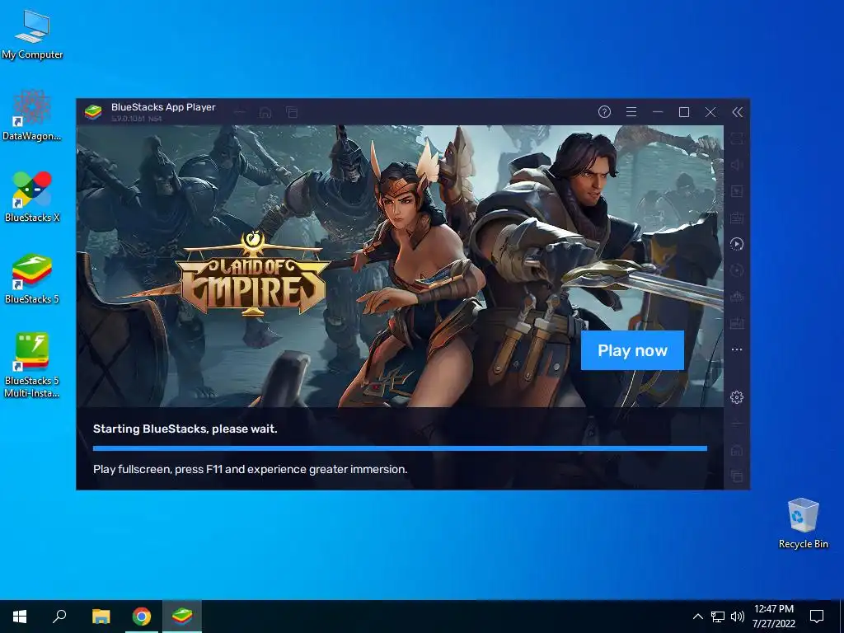Click the dimmed recent apps icon at sidebar bottom
The image size is (844, 633).
(x=737, y=476)
